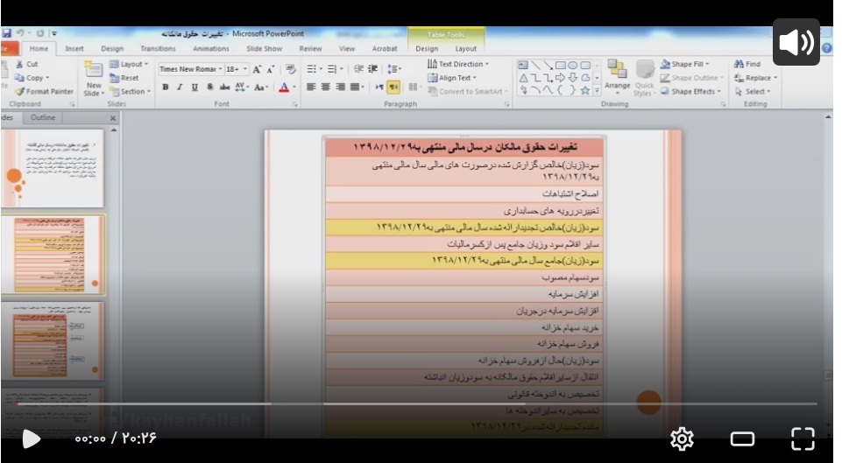Image resolution: width=842 pixels, height=463 pixels.
Task: Click Replace in the Editing group
Action: pos(755,78)
